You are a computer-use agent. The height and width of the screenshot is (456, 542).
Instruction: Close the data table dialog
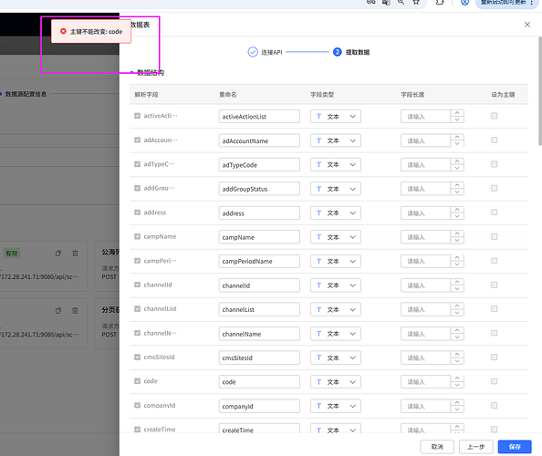pos(527,25)
